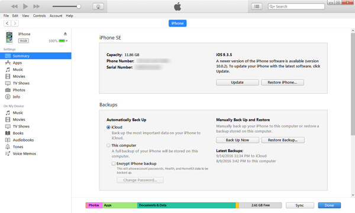The width and height of the screenshot is (355, 213).
Task: Go back with the left arrow button
Action: click(7, 23)
